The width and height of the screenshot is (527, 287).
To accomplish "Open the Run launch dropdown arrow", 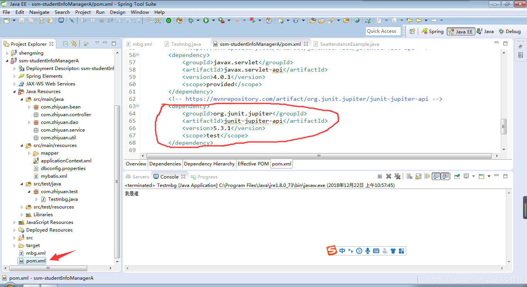I will pos(213,20).
